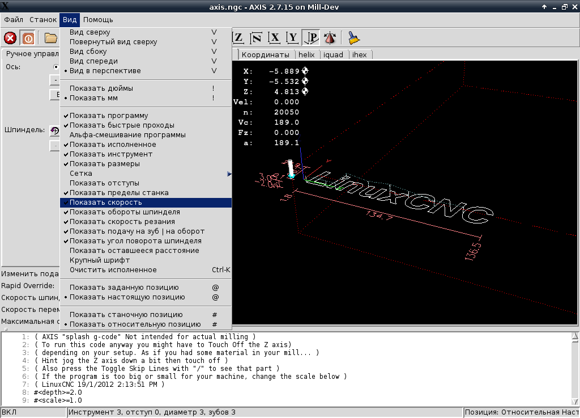Viewport: 580px width, 418px height.
Task: Uncheck Показать скорость menu option
Action: 105,202
